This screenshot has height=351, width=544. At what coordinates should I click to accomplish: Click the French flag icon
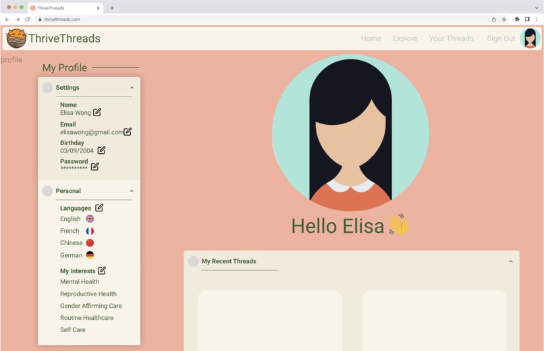(90, 231)
